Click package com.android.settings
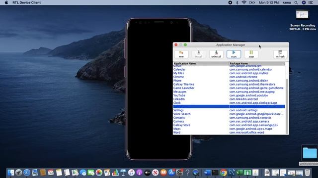Image resolution: width=318 pixels, height=178 pixels. [243, 110]
